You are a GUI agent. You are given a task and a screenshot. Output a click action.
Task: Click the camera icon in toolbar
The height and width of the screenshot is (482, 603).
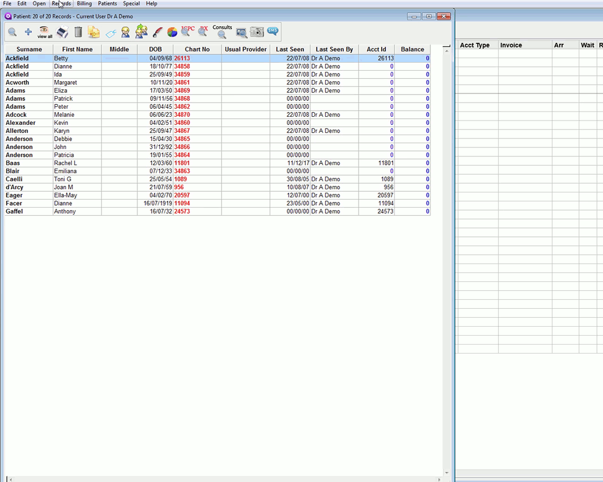[257, 32]
